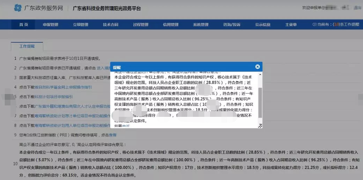Download 粤海智桥资助计划荐才单位 guide link
Viewport: 363px width, 180px height.
click(x=72, y=116)
